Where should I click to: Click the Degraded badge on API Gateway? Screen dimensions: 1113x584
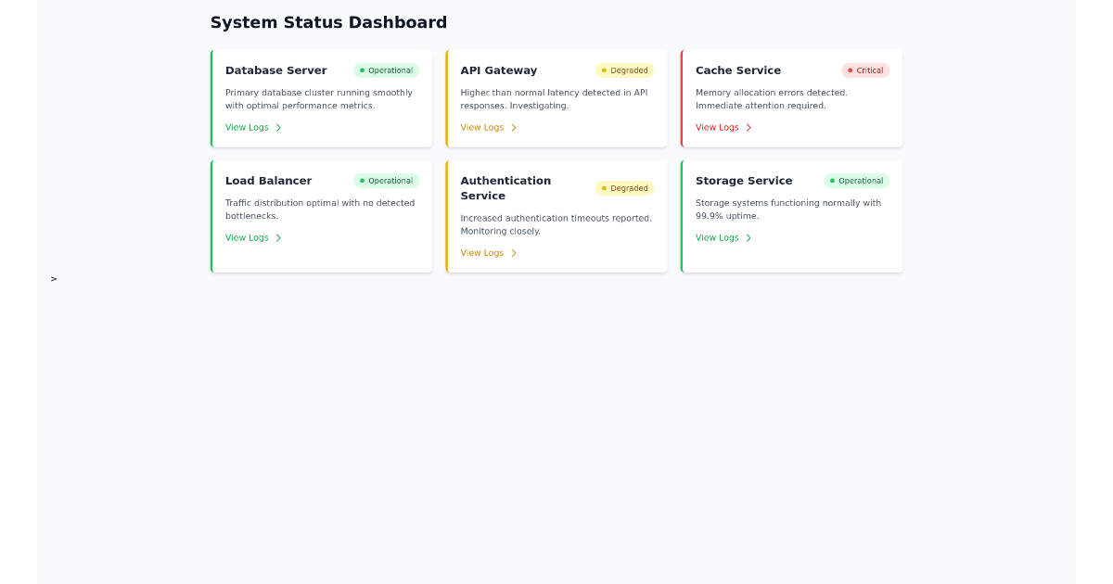624,70
